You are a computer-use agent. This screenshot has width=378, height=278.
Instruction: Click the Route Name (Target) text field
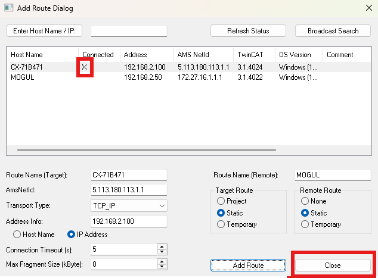[128, 175]
